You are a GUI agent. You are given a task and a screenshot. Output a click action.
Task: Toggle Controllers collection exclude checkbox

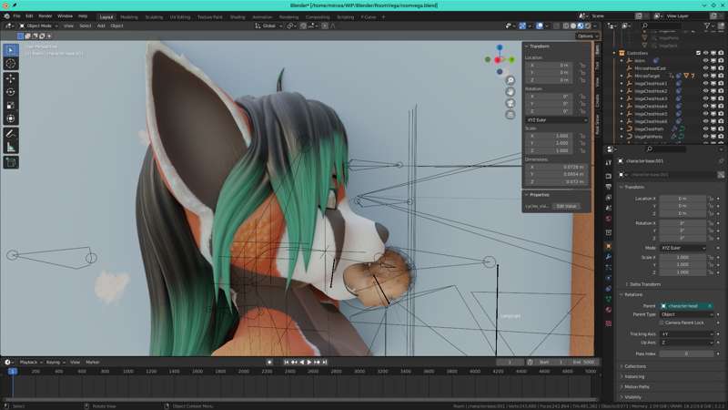698,53
